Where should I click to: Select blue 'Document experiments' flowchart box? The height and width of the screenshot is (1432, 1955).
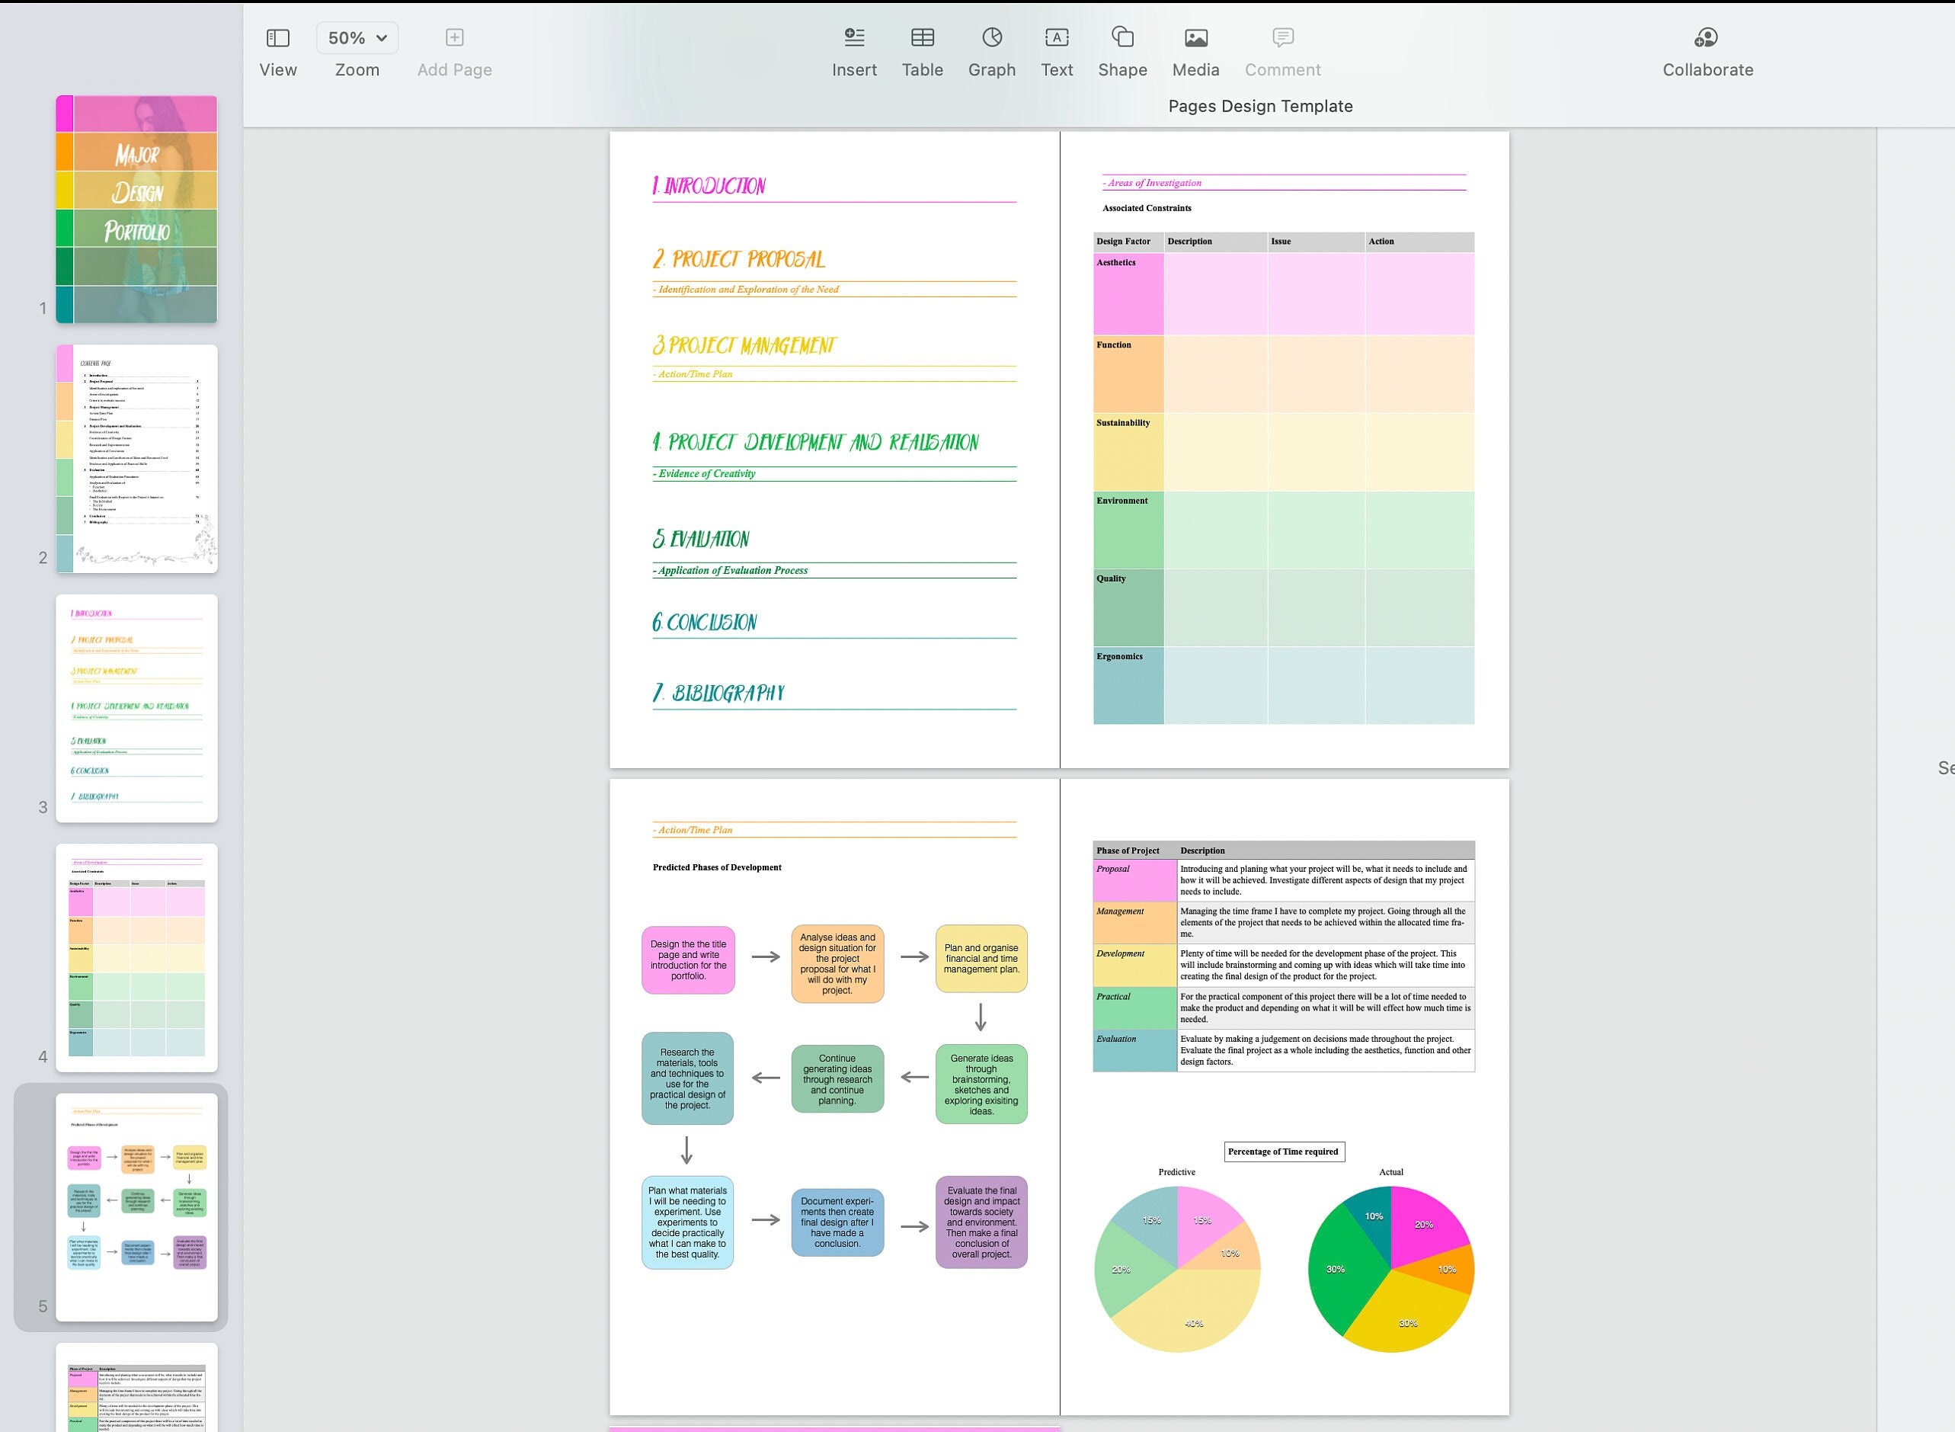pyautogui.click(x=837, y=1222)
